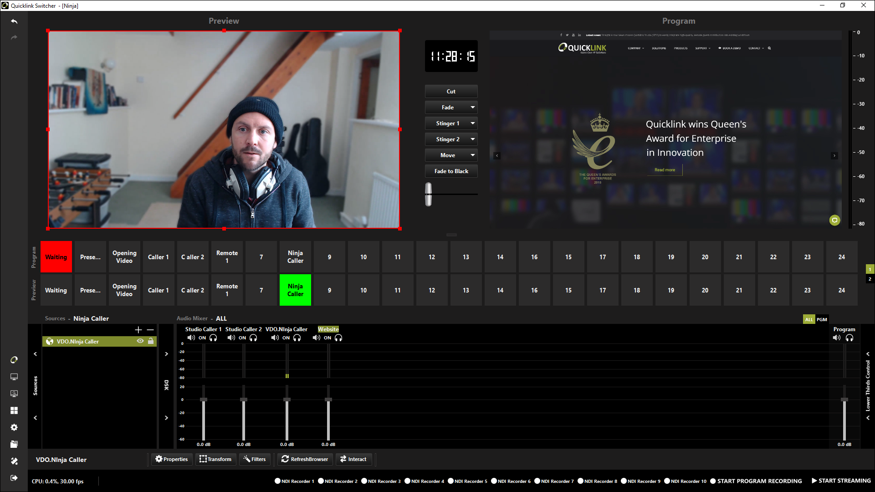Enable NDI Recorder 1 radio button
The height and width of the screenshot is (492, 875).
(x=277, y=481)
